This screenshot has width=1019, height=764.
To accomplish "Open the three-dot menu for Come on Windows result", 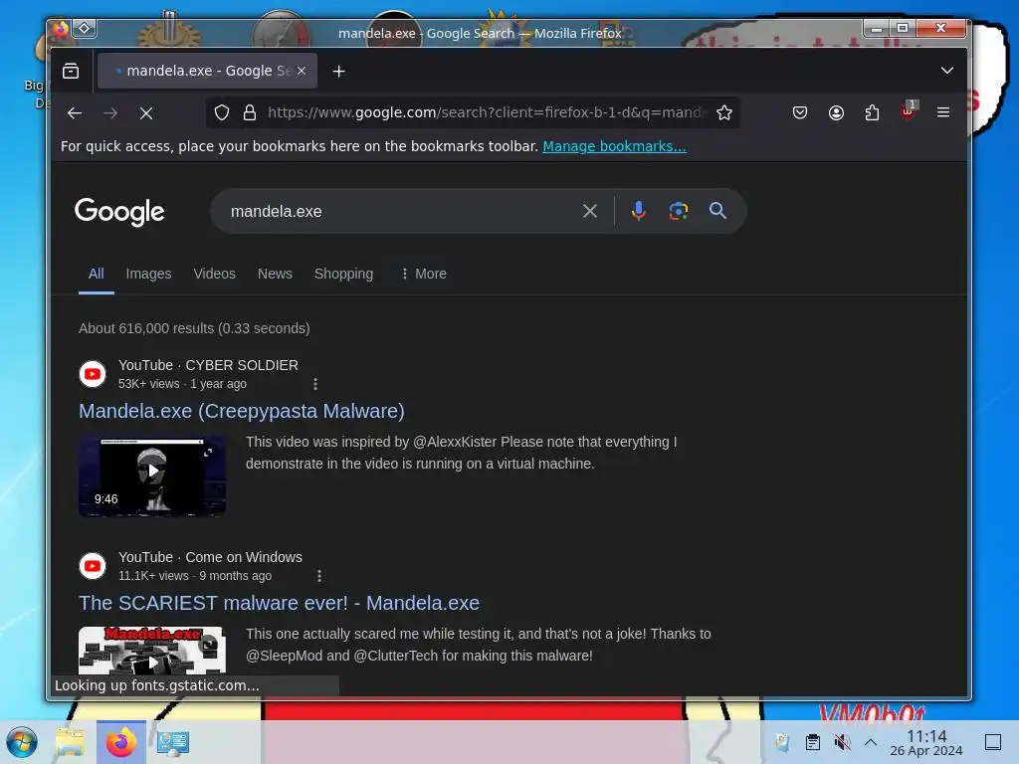I will 319,576.
